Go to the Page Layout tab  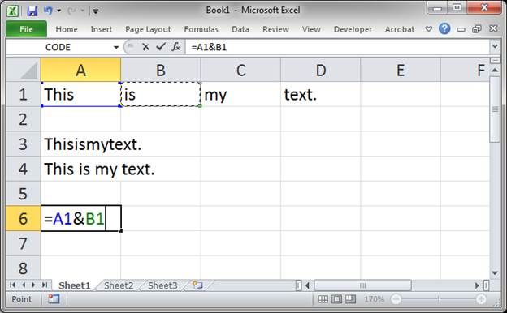point(148,29)
